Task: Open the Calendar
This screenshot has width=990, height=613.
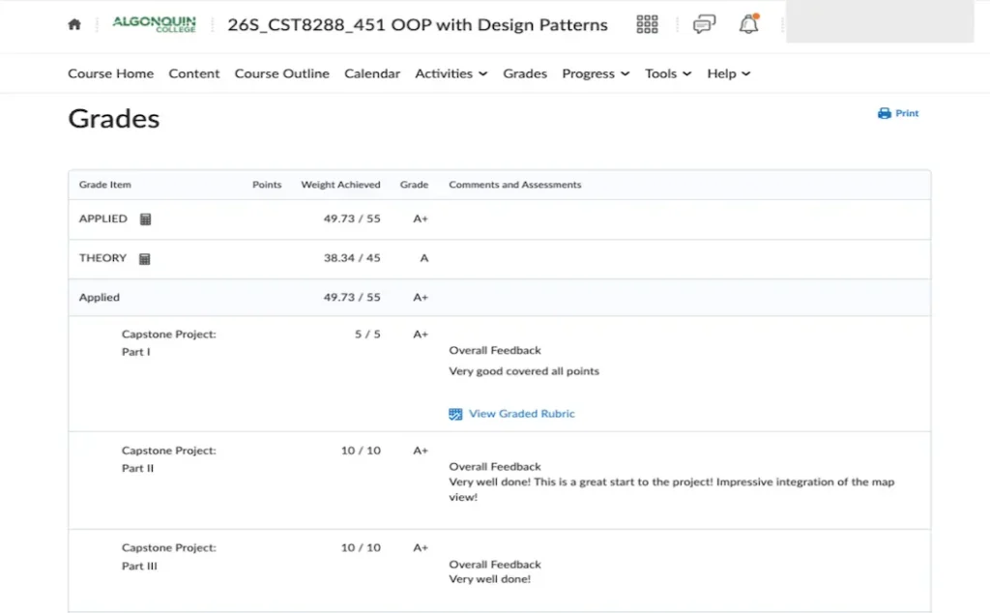Action: [372, 73]
